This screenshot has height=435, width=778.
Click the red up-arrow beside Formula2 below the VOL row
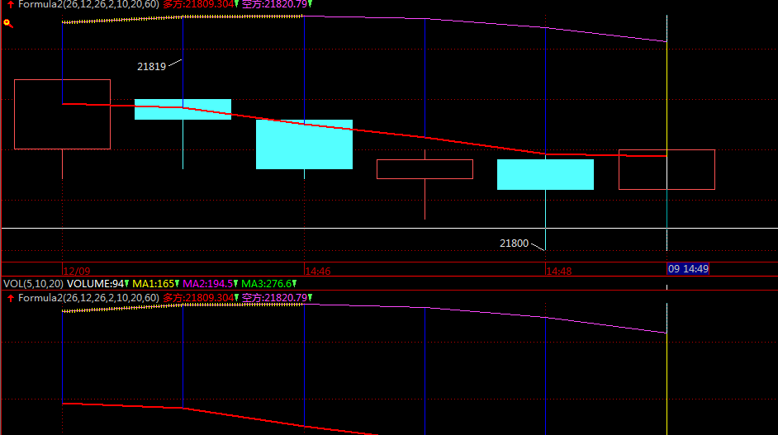(11, 298)
